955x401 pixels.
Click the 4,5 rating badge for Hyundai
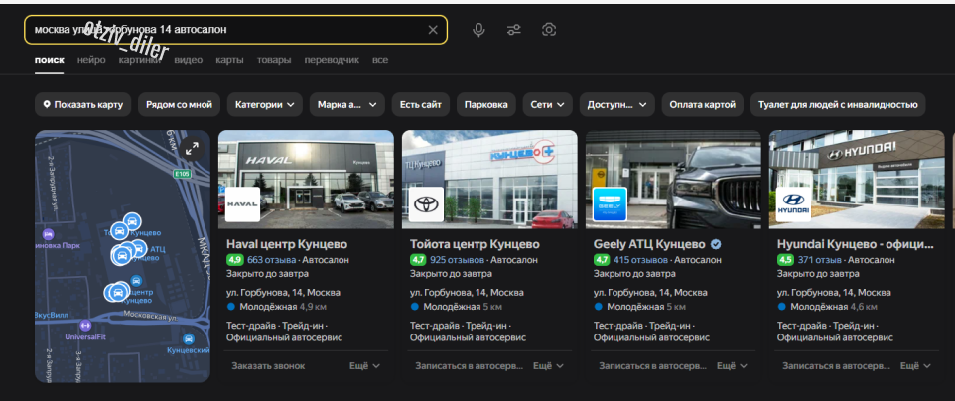785,260
